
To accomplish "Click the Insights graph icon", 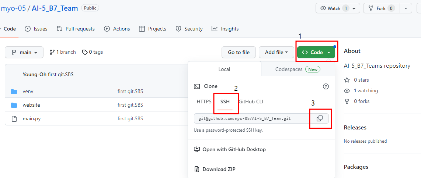I will (x=215, y=29).
